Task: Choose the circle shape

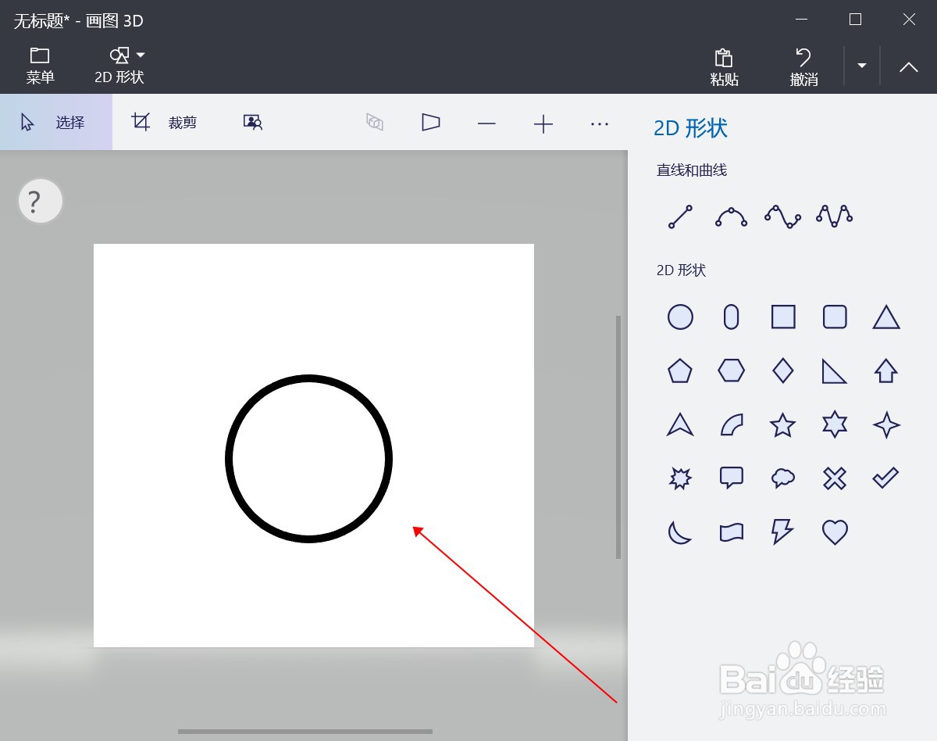Action: click(680, 317)
